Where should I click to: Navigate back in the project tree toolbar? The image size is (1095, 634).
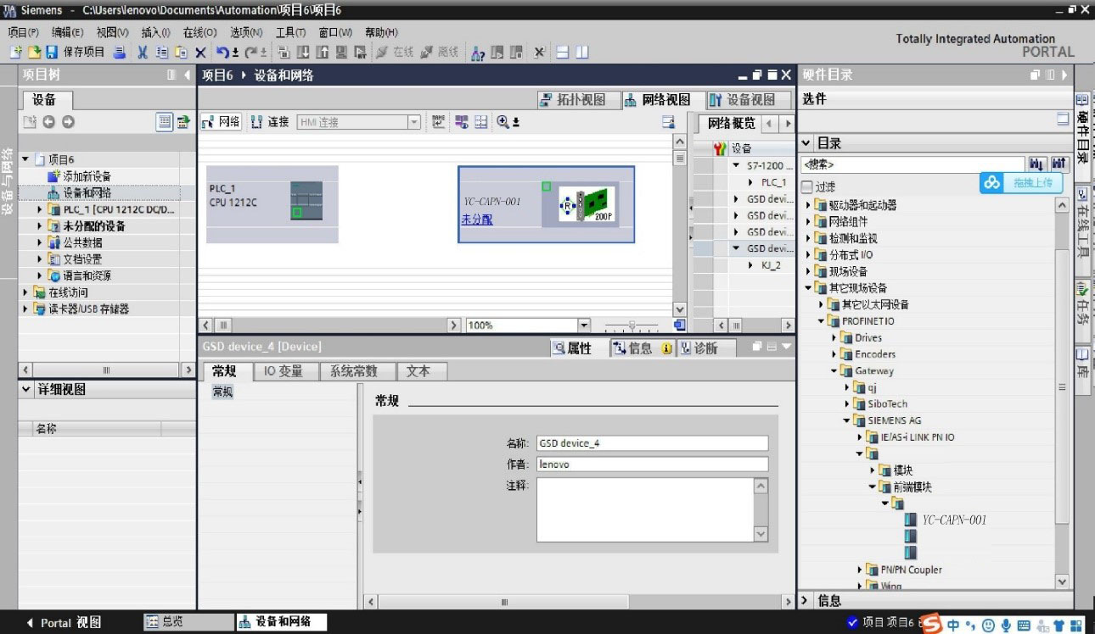point(48,122)
